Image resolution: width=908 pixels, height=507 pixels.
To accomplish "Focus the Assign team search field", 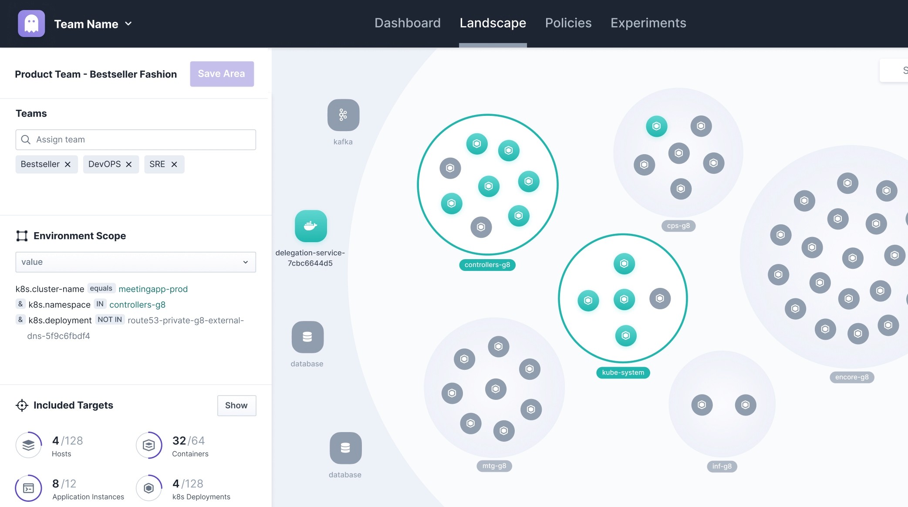I will tap(136, 140).
